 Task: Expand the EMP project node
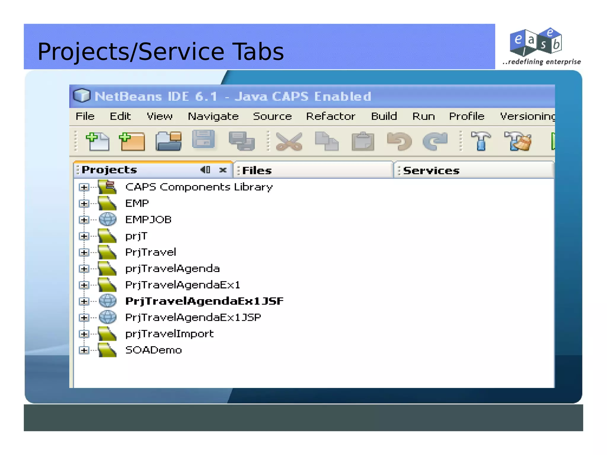[x=84, y=204]
